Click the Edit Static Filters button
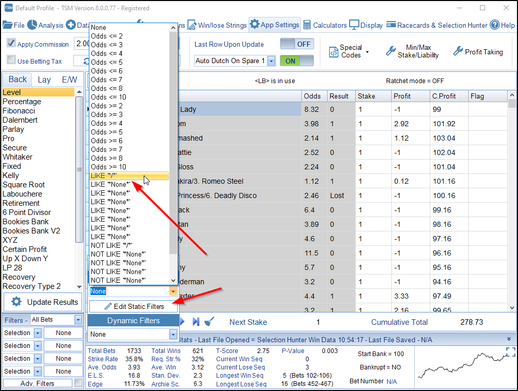The image size is (518, 391). [x=133, y=306]
